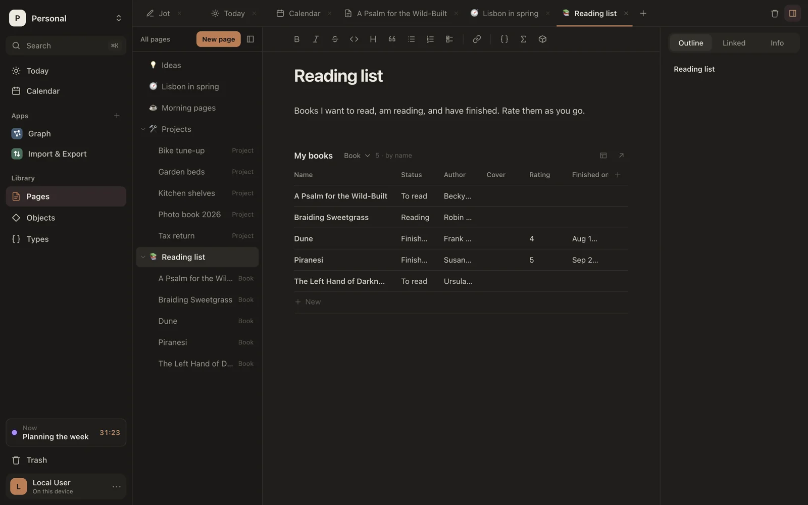Viewport: 808px width, 505px height.
Task: Add a New row to My books
Action: point(461,302)
